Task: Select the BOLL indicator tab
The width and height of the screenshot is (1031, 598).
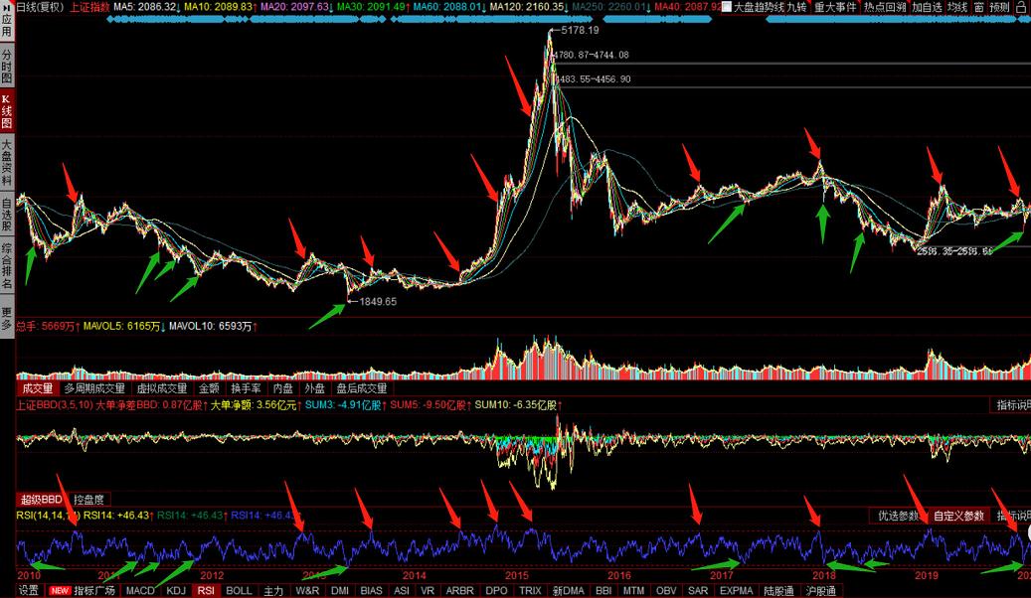Action: tap(239, 591)
